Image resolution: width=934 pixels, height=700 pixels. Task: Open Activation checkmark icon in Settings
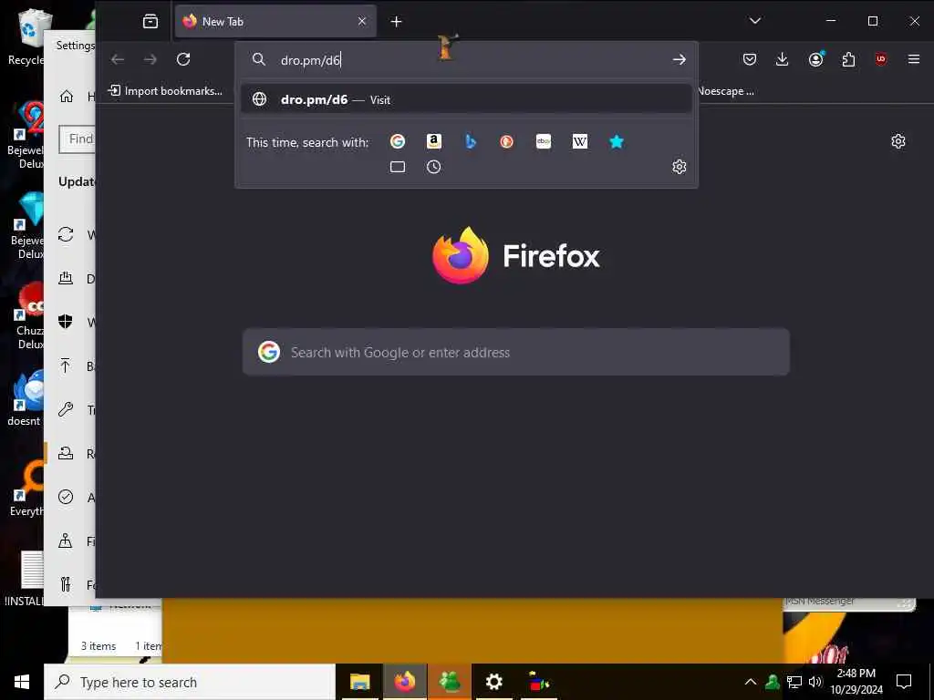66,497
